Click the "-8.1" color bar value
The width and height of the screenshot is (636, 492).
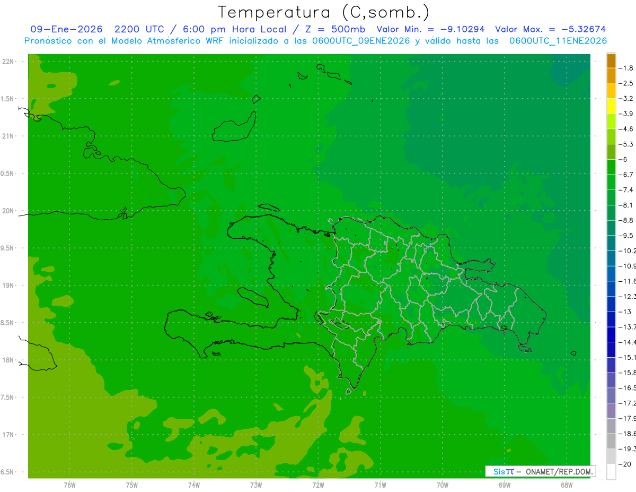[x=626, y=205]
